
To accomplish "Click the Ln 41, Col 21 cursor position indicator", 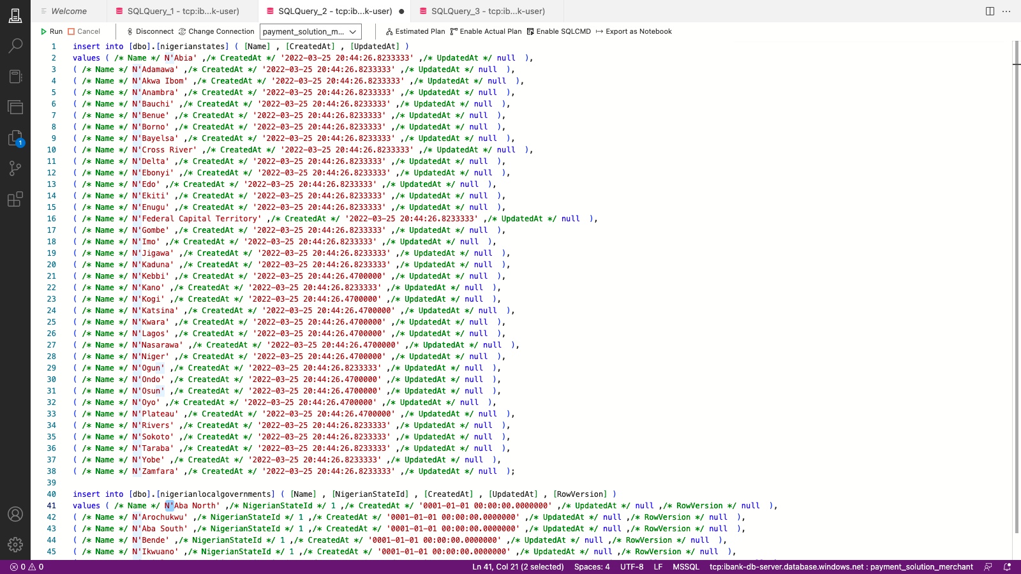I will point(518,567).
